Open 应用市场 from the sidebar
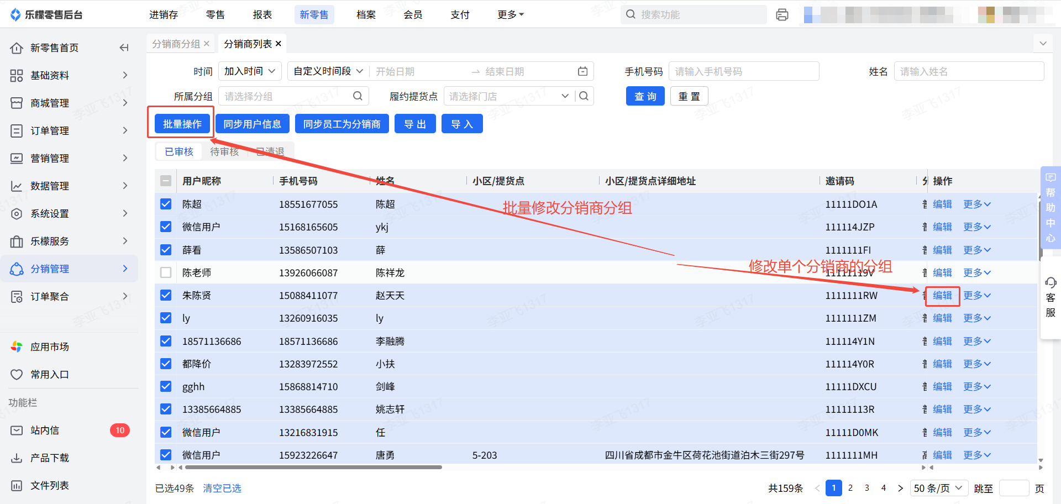 [x=50, y=347]
